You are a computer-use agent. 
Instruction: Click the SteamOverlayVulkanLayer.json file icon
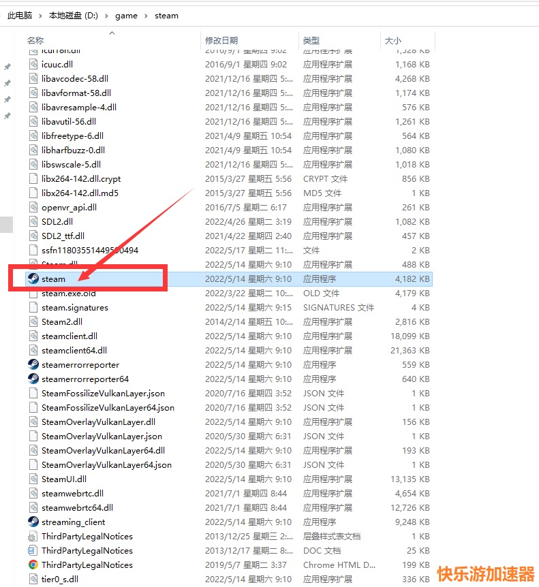pyautogui.click(x=33, y=436)
